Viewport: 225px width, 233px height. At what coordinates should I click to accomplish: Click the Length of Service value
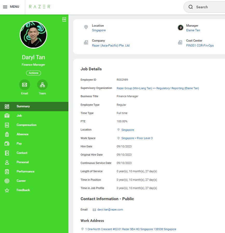[137, 171]
